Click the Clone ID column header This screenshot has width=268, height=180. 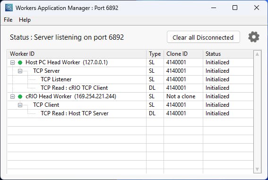coord(183,54)
